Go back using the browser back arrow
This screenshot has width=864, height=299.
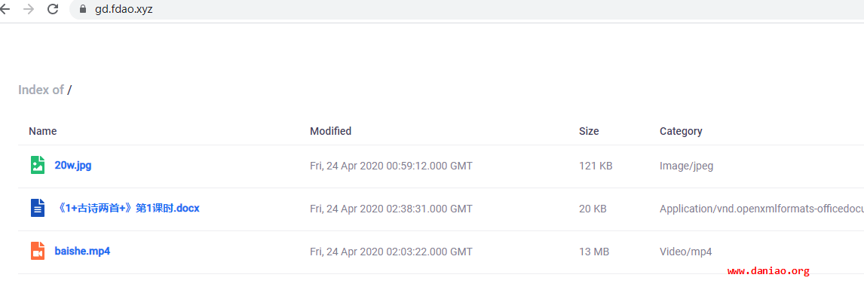5,9
